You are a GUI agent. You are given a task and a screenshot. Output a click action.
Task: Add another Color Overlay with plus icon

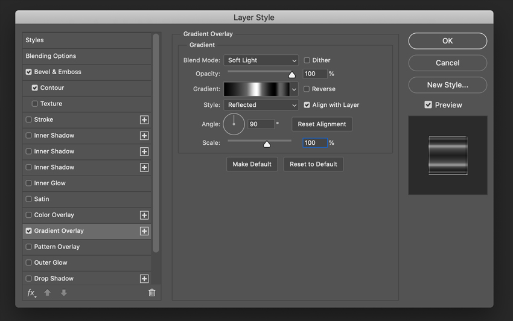[144, 215]
